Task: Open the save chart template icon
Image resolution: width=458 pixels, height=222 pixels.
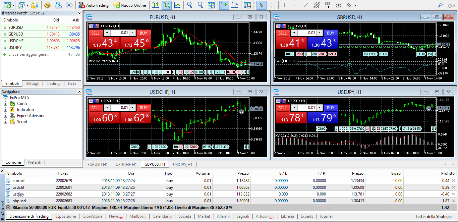Action: pos(247,5)
